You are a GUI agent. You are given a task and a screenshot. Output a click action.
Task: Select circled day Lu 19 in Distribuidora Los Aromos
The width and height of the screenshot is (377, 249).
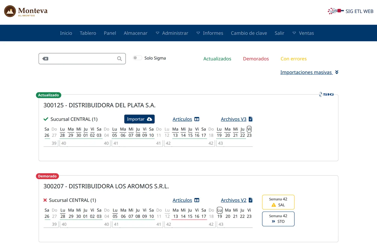pos(220,213)
